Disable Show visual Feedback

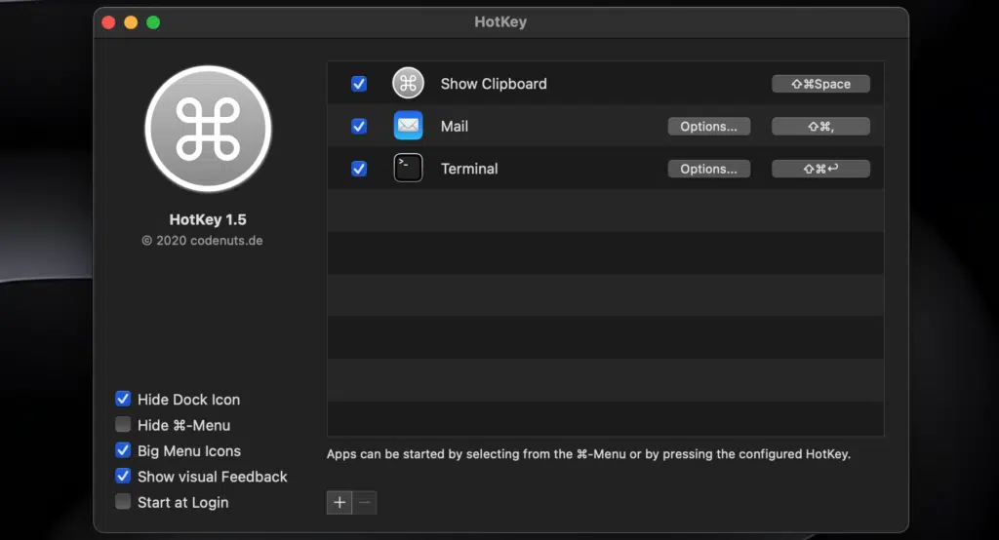(123, 476)
